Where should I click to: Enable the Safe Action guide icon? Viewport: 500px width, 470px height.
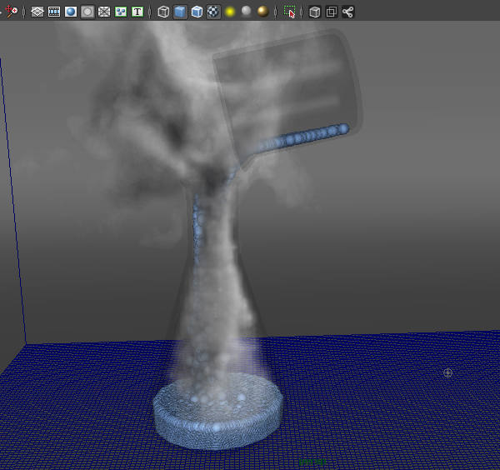(121, 12)
